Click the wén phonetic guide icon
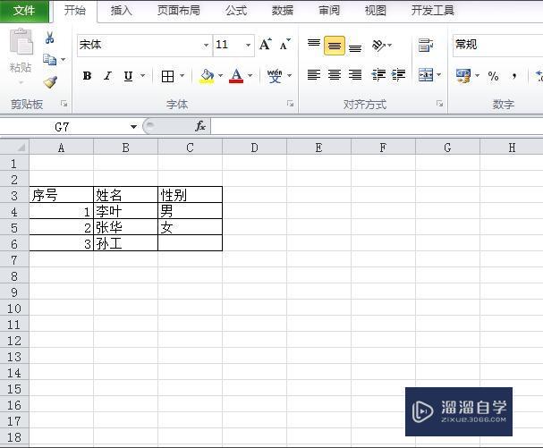543x448 pixels. click(275, 76)
